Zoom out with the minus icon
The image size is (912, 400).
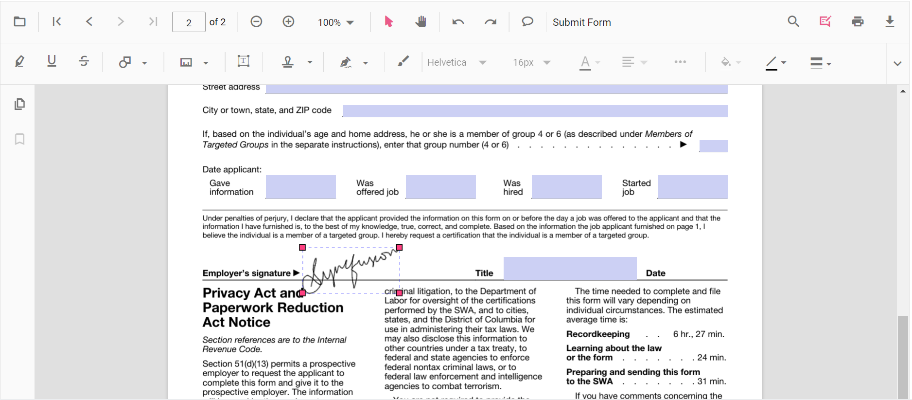[256, 21]
